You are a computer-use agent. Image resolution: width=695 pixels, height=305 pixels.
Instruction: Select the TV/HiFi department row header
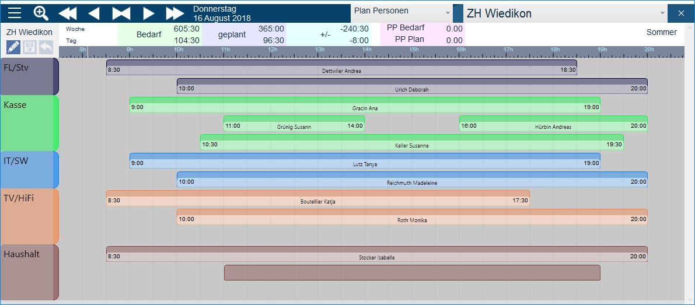pos(29,216)
